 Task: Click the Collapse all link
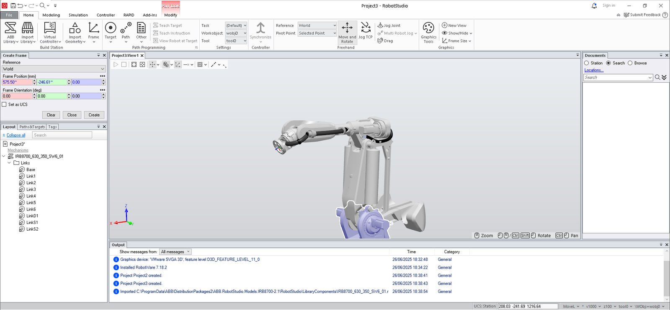(16, 135)
